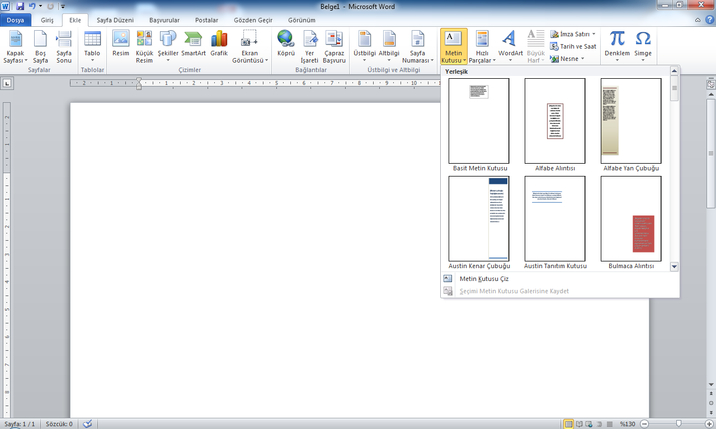
Task: Switch to Gözden Geçir tab
Action: (253, 20)
